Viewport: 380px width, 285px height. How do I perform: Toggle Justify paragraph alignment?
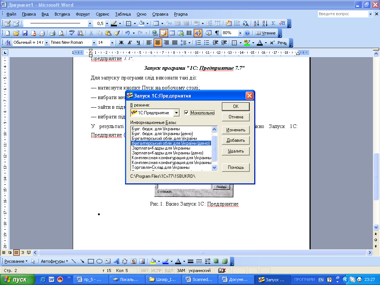pyautogui.click(x=174, y=43)
